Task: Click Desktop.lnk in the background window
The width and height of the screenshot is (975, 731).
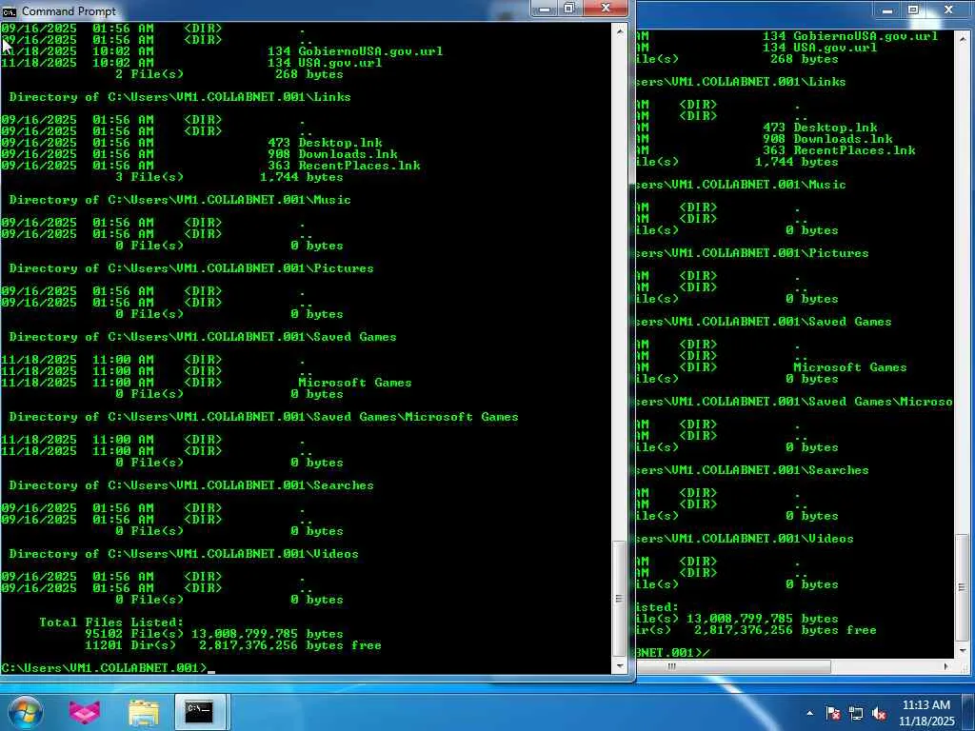Action: pos(835,128)
